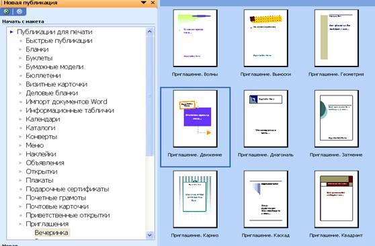Image resolution: width=375 pixels, height=246 pixels.
Task: Open the task pane dropdown menu arrow
Action: click(x=144, y=3)
